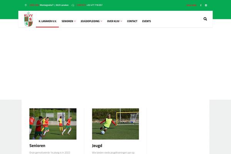This screenshot has width=231, height=154.
Task: Expand the chevron next to JEUGDOPLEIDING
Action: pos(101,21)
